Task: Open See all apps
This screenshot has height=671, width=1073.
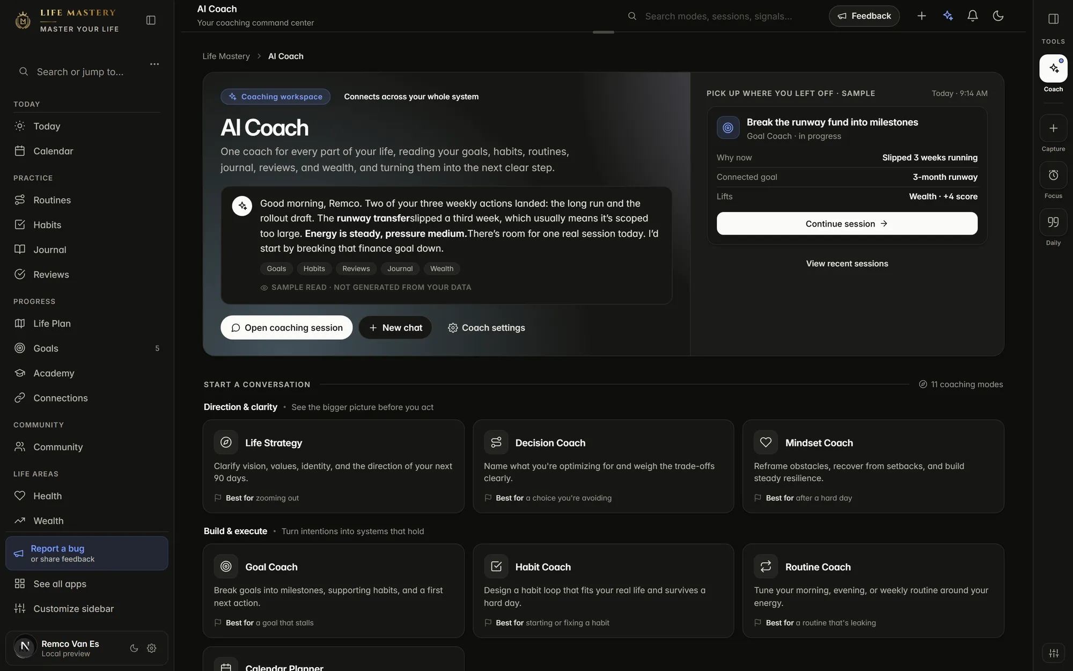Action: (x=87, y=584)
